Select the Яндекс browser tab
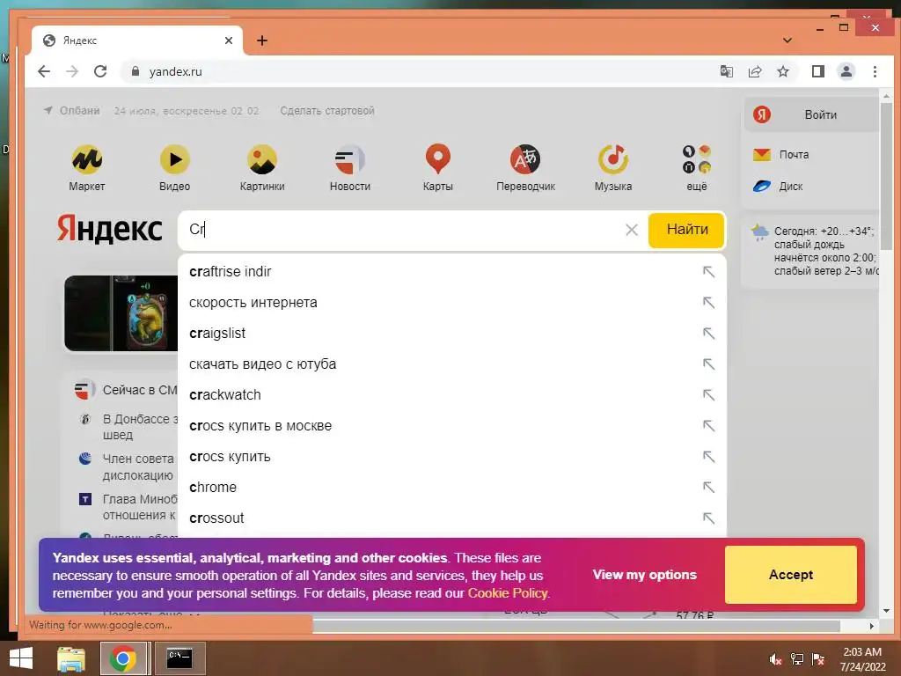Viewport: 901px width, 676px height. 137,40
